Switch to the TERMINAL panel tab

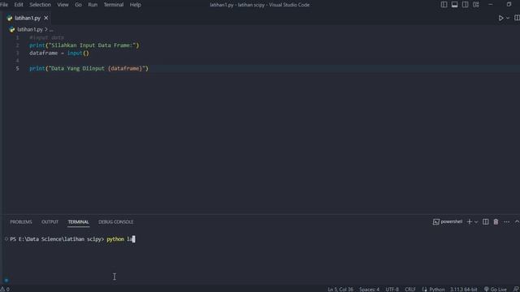click(x=78, y=221)
